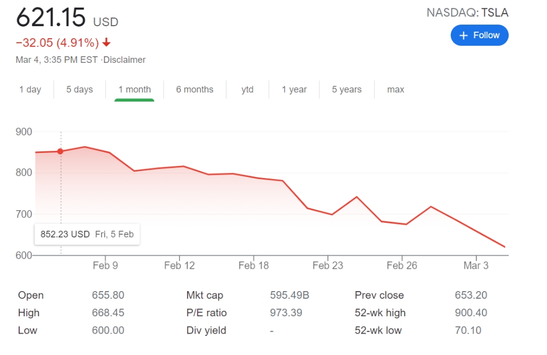Switch to the 6 months tab
This screenshot has width=547, height=355.
click(195, 90)
